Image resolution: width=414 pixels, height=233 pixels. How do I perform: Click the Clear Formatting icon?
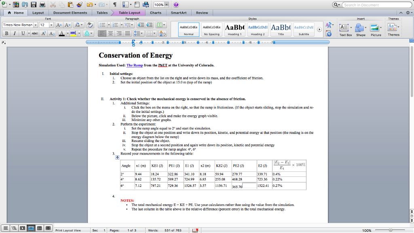[x=90, y=25]
